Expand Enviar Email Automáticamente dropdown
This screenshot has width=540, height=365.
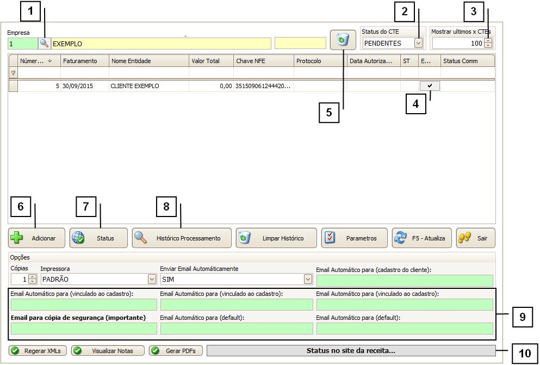308,279
